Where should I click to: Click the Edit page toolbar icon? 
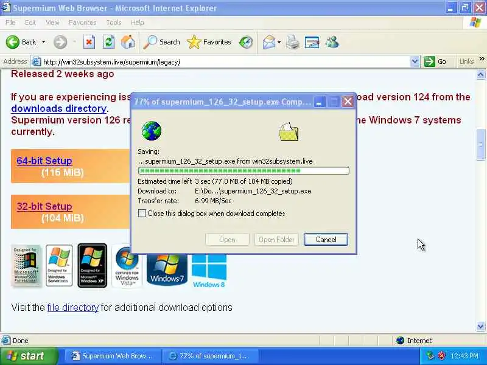pos(312,42)
